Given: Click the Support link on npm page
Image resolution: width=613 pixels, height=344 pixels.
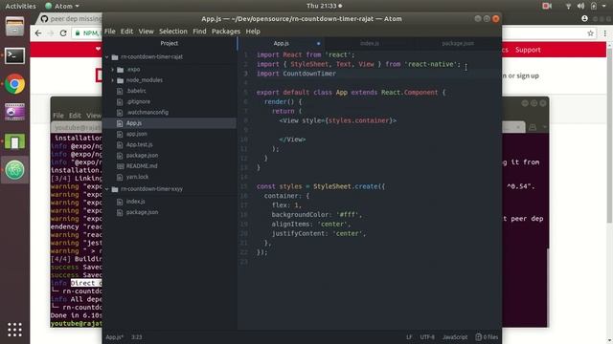Looking at the screenshot, I should tap(528, 50).
